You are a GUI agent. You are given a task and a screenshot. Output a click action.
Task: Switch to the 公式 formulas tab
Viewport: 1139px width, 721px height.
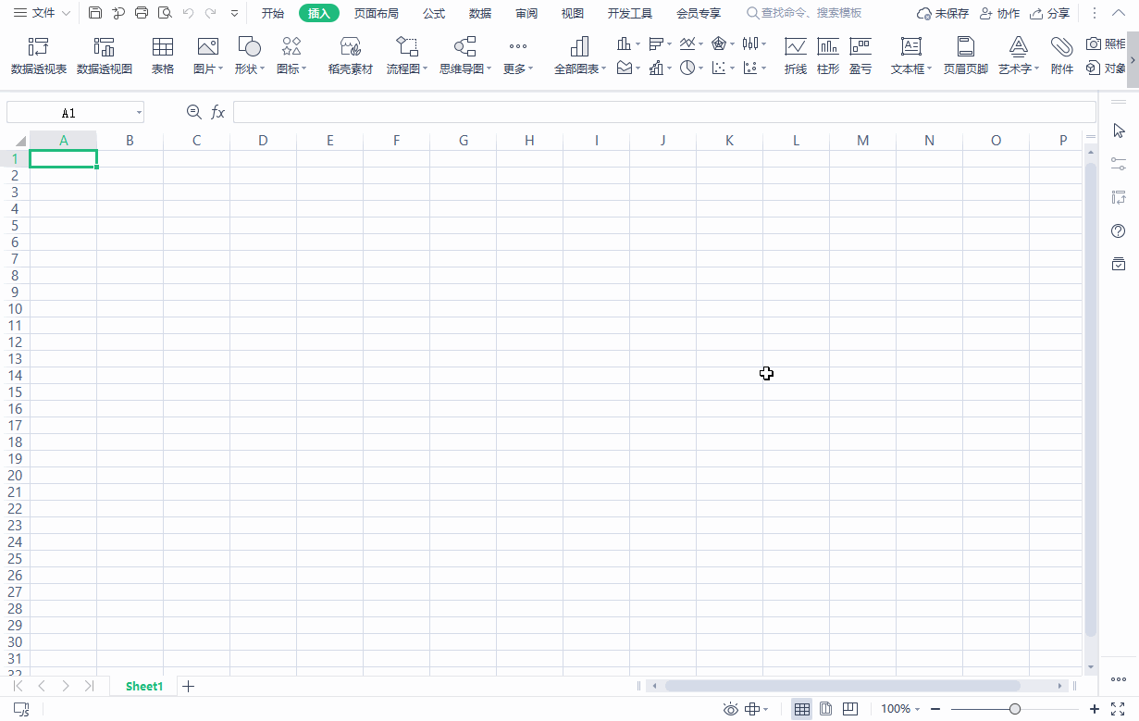(x=434, y=13)
